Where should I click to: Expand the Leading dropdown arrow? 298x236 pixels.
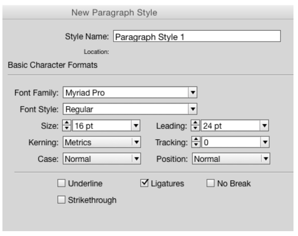pos(266,126)
